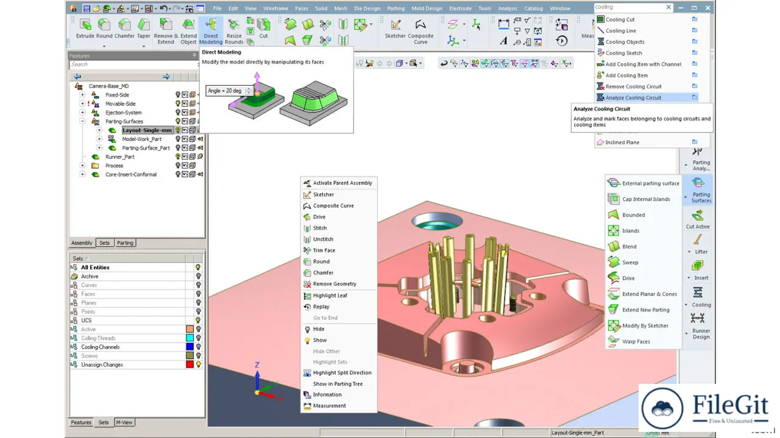The image size is (780, 438).
Task: Choose Cap Internal Islands option
Action: point(643,199)
